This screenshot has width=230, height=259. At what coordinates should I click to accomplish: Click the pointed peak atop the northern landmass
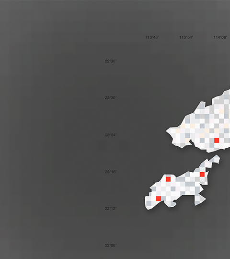click(x=202, y=103)
